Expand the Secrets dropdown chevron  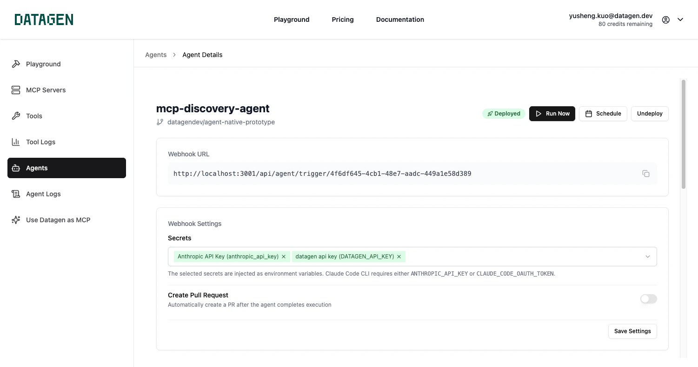coord(647,256)
